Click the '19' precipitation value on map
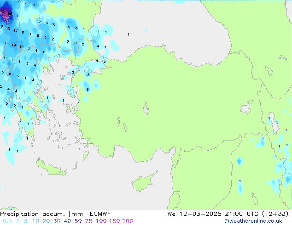 14,45
